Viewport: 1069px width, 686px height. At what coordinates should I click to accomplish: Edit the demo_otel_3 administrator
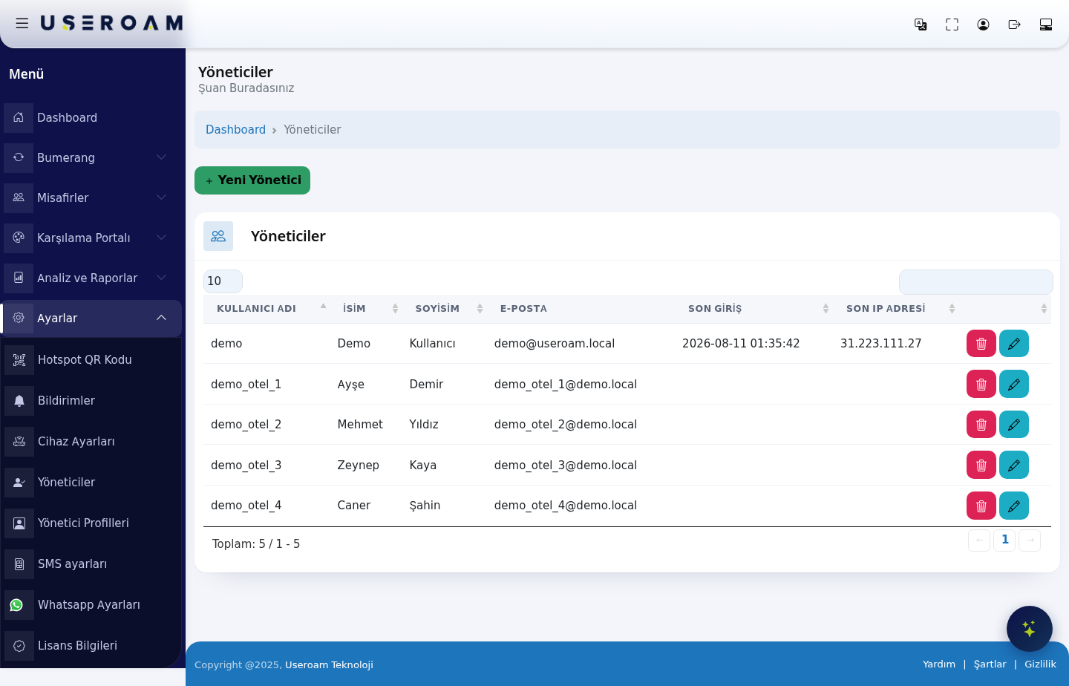(x=1014, y=465)
